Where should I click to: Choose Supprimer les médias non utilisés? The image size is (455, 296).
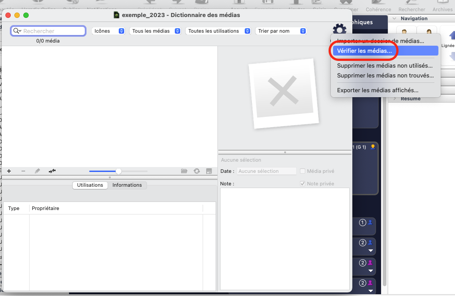pos(385,65)
